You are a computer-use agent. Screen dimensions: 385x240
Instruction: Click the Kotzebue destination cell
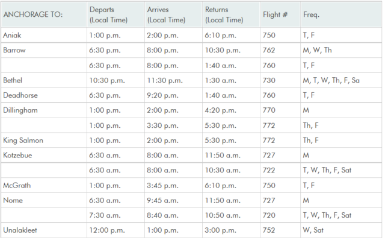[x=44, y=156]
